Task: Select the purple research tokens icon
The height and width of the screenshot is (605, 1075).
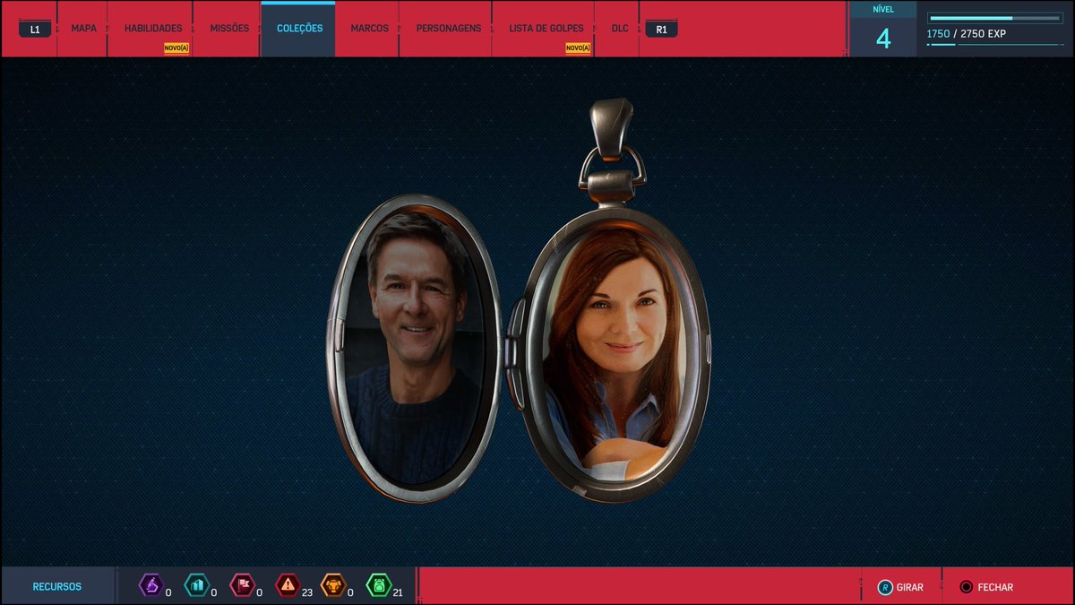Action: point(150,585)
